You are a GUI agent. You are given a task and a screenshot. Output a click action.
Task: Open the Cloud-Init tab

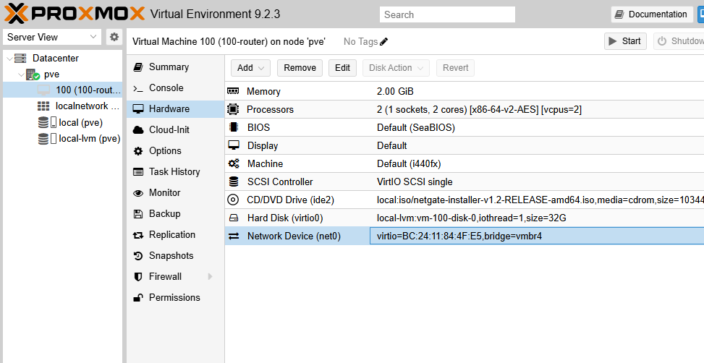175,129
